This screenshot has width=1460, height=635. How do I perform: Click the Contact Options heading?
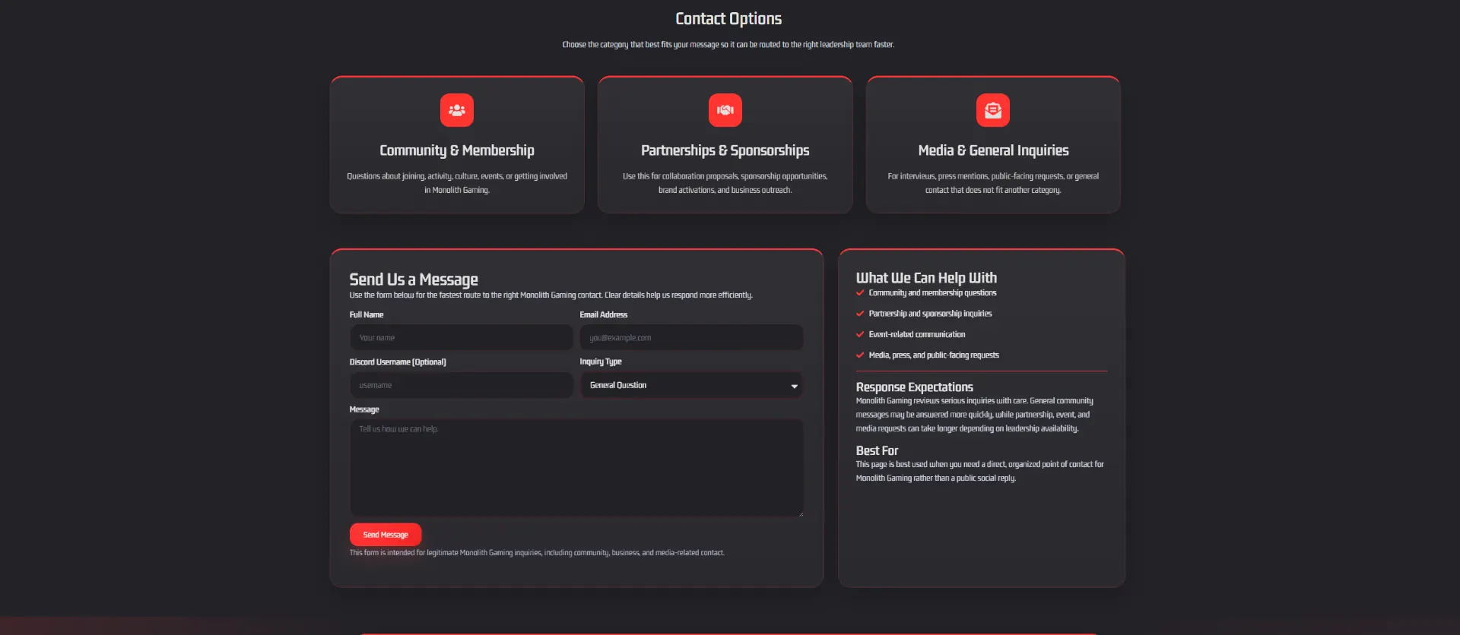pyautogui.click(x=728, y=18)
